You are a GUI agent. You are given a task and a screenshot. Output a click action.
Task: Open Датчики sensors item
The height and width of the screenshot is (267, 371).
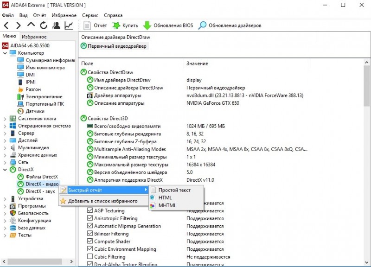(31, 111)
